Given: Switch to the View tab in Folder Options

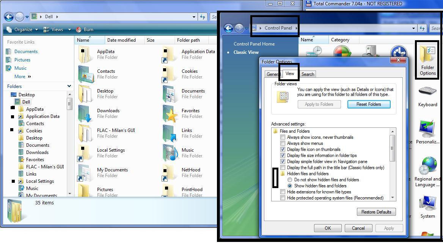Looking at the screenshot, I should point(290,74).
